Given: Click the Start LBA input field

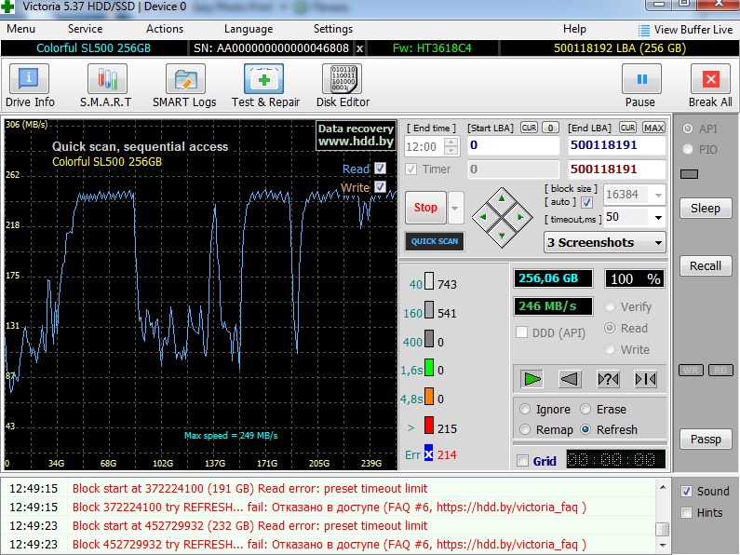Looking at the screenshot, I should (514, 145).
